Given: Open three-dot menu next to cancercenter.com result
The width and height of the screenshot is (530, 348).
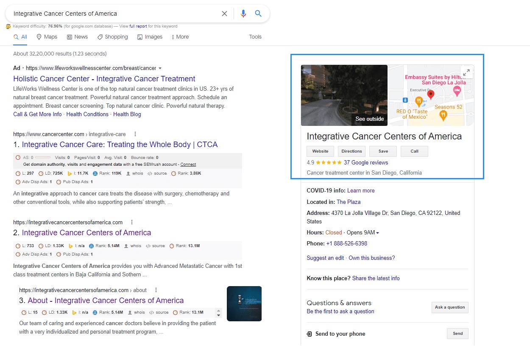Looking at the screenshot, I should pyautogui.click(x=135, y=134).
